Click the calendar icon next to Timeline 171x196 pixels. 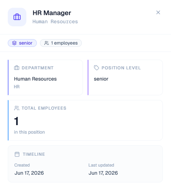(x=17, y=154)
